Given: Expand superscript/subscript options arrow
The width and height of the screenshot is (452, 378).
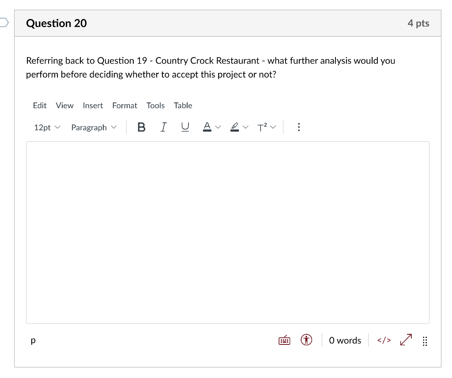Looking at the screenshot, I should pyautogui.click(x=273, y=127).
